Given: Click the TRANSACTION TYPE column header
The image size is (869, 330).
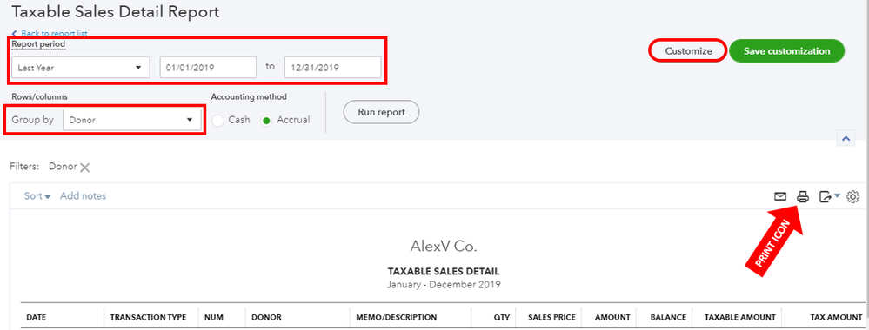Looking at the screenshot, I should (x=148, y=317).
